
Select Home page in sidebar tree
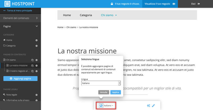pos(9,40)
